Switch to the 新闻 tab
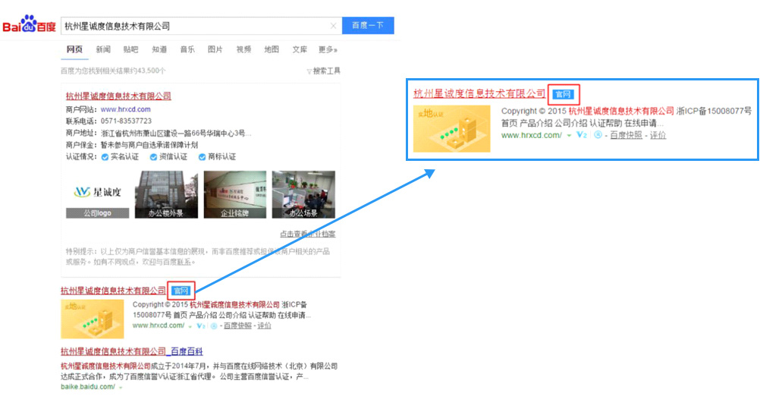 coord(103,49)
